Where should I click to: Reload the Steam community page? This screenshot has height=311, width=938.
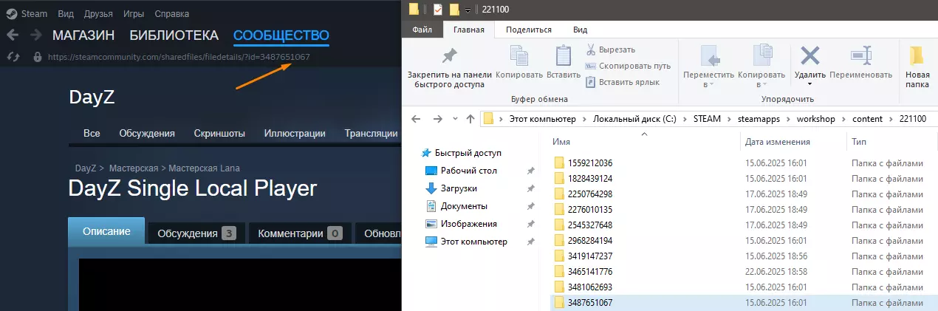point(12,57)
